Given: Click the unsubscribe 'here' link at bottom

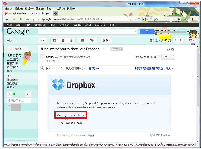Looking at the screenshot, I should pyautogui.click(x=92, y=135).
